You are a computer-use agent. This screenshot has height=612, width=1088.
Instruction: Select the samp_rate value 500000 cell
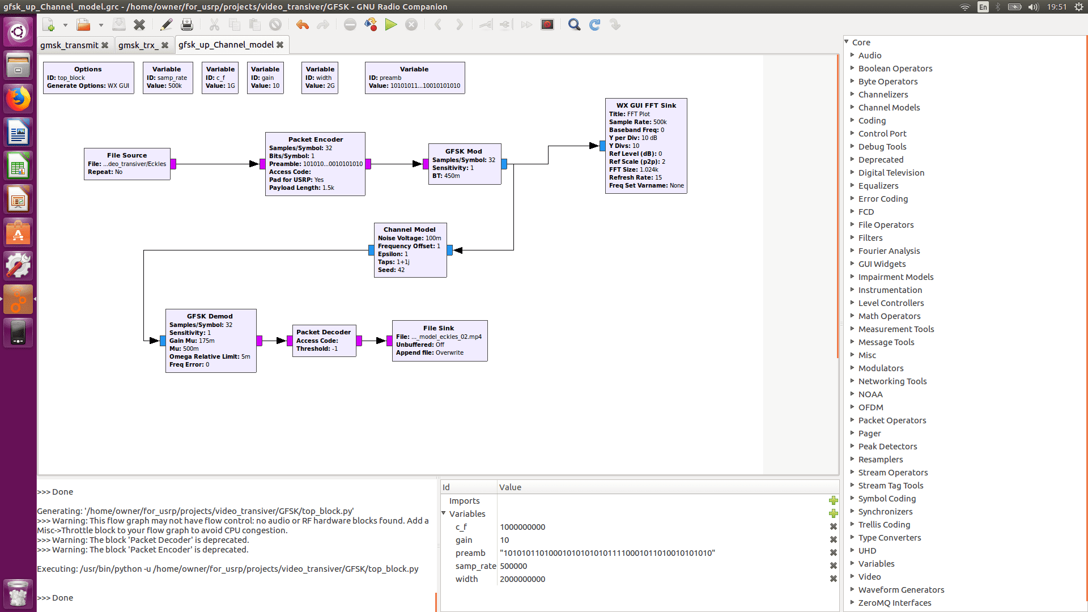pyautogui.click(x=662, y=566)
